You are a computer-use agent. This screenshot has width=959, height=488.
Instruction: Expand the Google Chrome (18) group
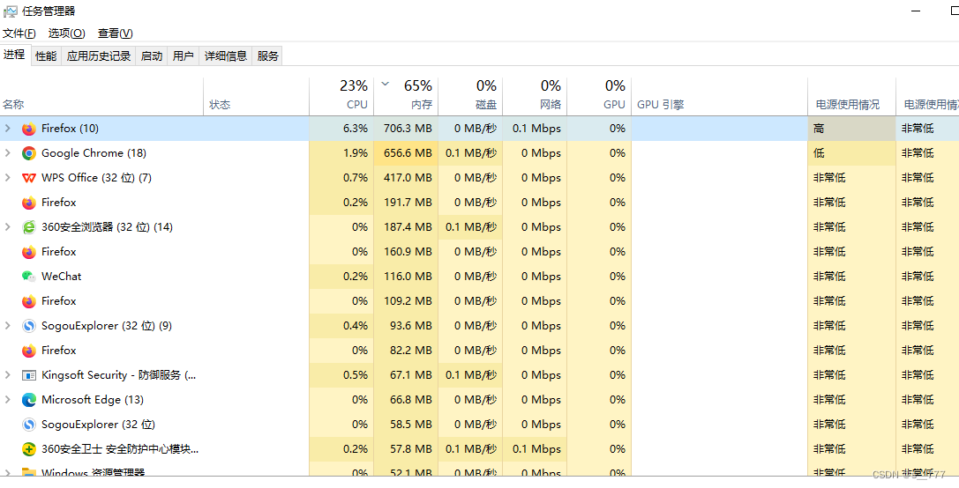pyautogui.click(x=7, y=152)
